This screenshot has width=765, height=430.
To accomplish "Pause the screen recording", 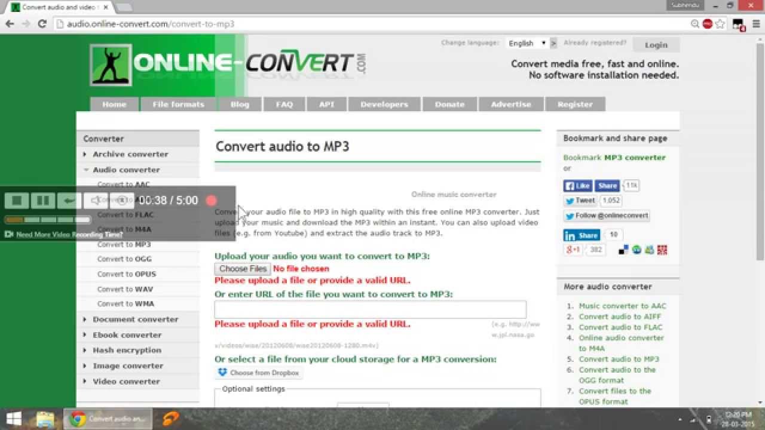I will (x=43, y=201).
